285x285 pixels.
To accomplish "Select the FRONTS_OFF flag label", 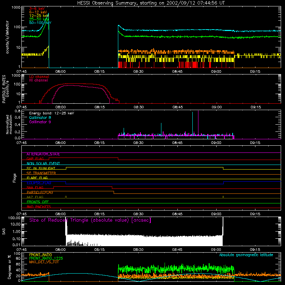I will (38, 202).
